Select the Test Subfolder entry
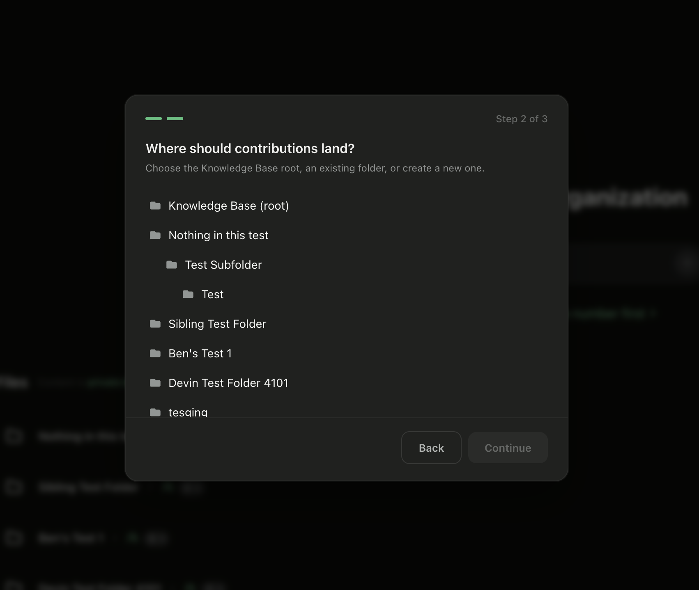This screenshot has width=699, height=590. (x=223, y=265)
